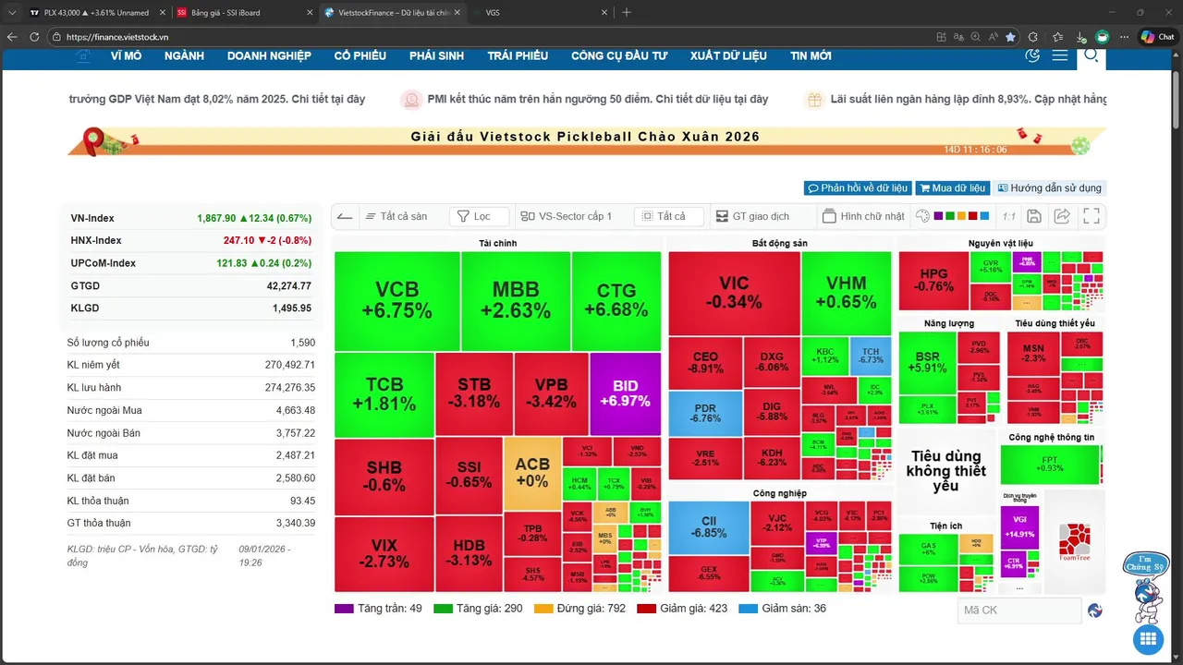This screenshot has height=665, width=1183.
Task: Open the site hamburger menu icon
Action: (1060, 55)
